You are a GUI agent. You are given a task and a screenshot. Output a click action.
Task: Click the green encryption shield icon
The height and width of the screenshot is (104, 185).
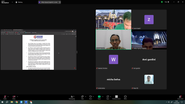click(162, 2)
